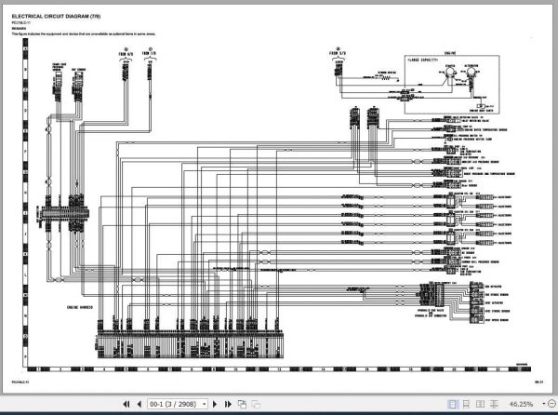The height and width of the screenshot is (415, 558).
Task: Click the zoom out minus button
Action: coord(551,404)
